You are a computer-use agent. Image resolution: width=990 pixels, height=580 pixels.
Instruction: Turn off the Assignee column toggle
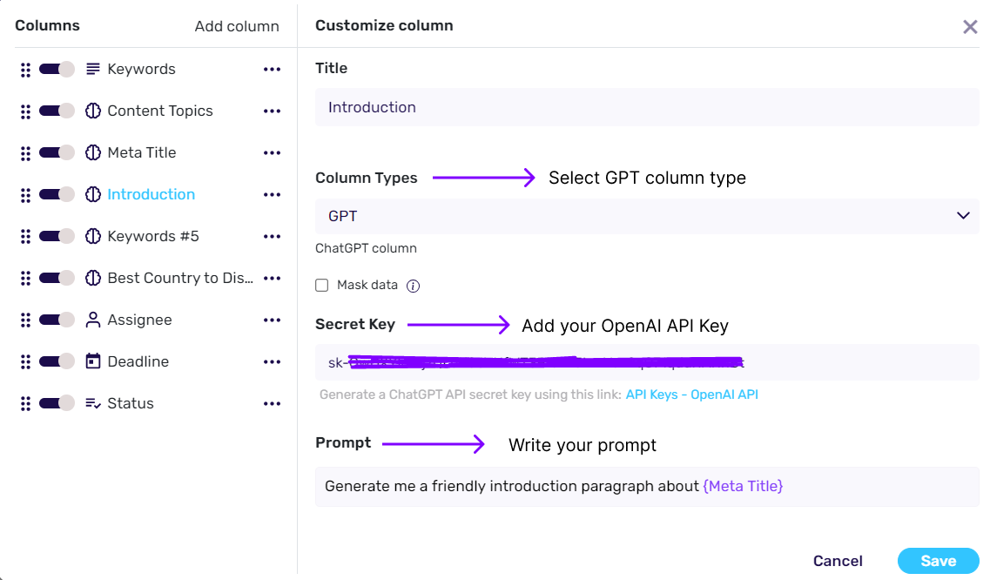pyautogui.click(x=56, y=320)
